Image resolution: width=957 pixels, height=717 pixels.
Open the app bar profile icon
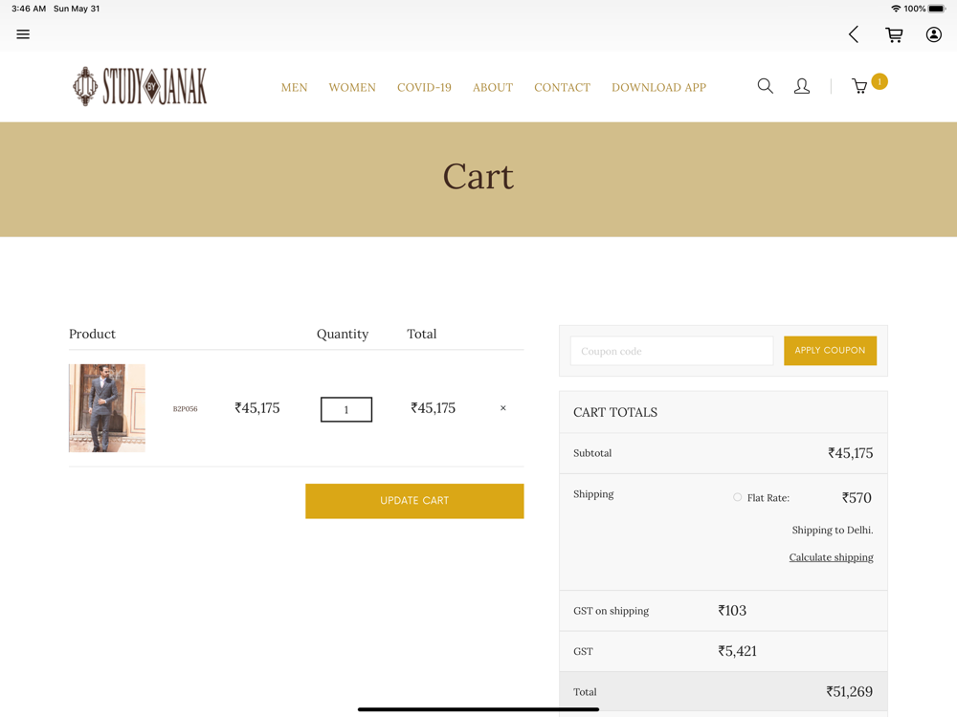(933, 34)
